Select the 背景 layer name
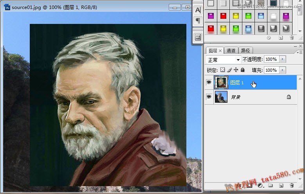Viewport: 305px width, 194px height. 236,97
